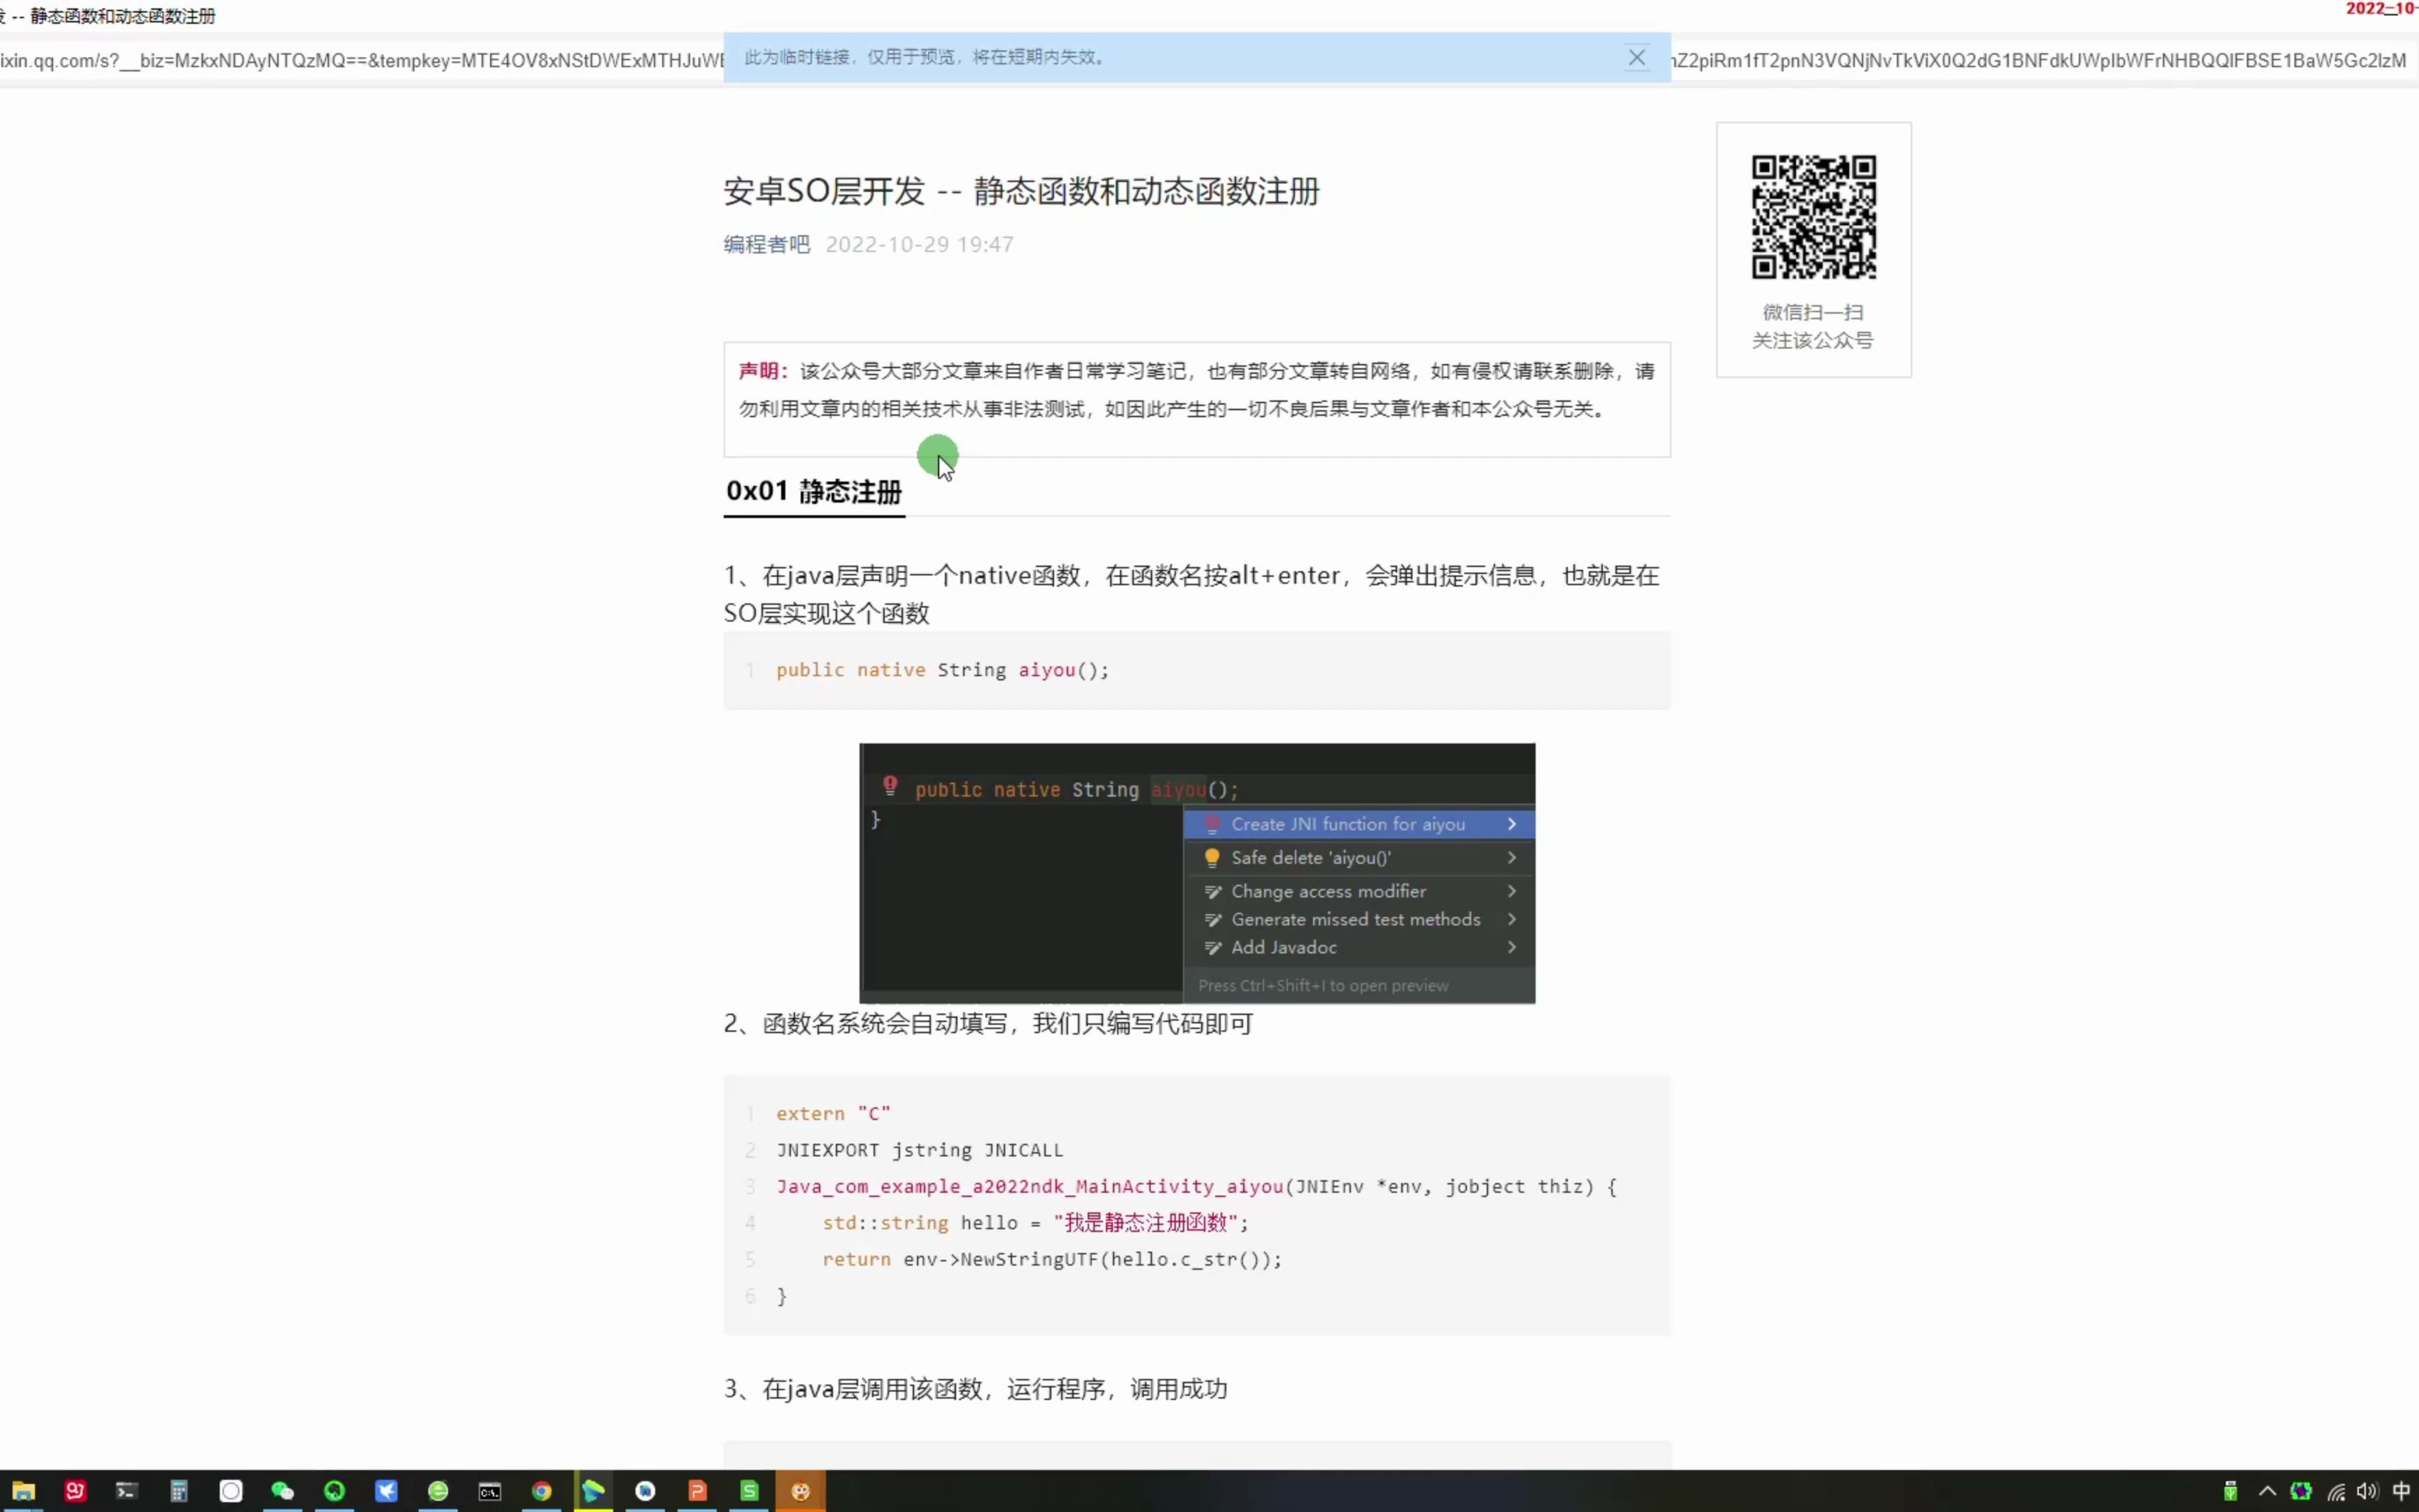Click the 微信扫一扫 caption under QR code
This screenshot has width=2419, height=1512.
1812,312
